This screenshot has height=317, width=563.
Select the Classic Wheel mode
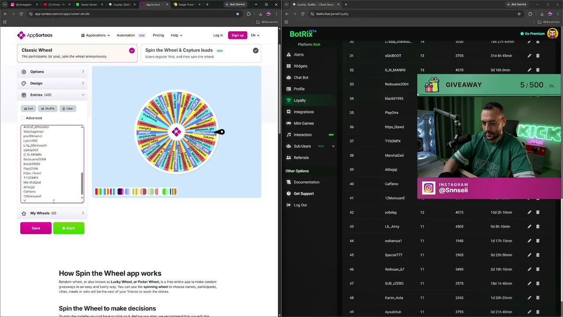click(x=77, y=53)
